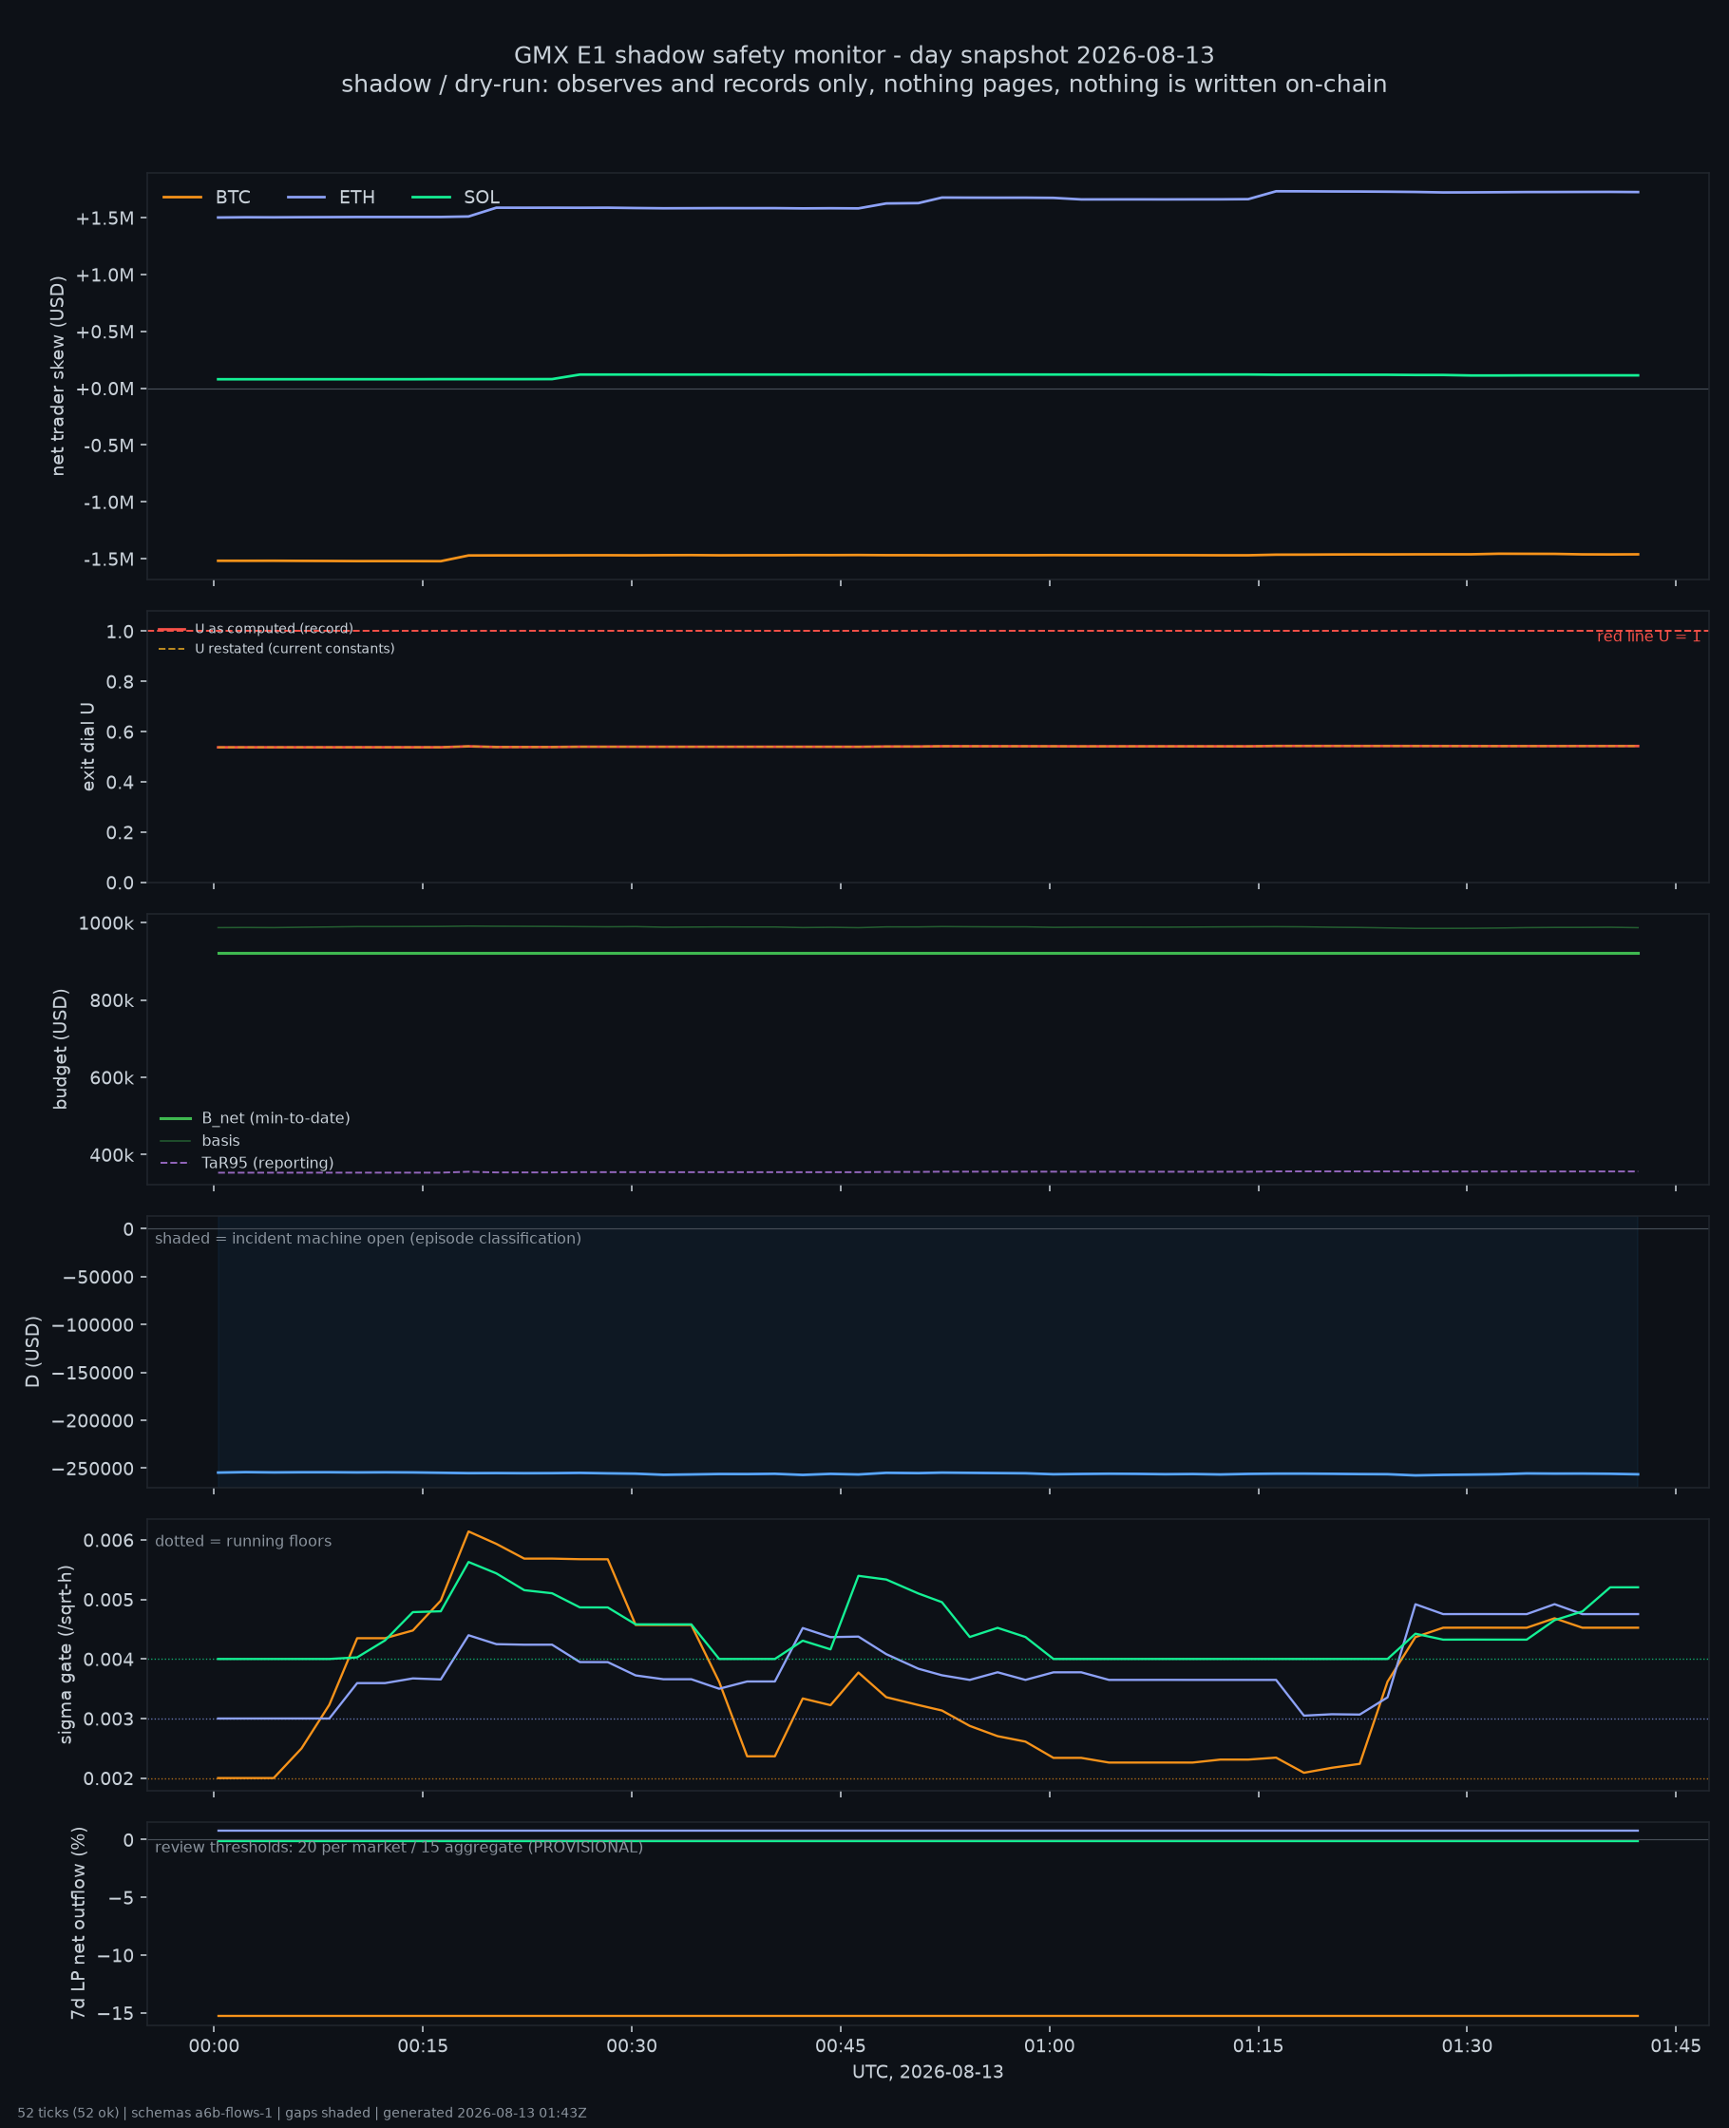This screenshot has height=2128, width=1729.
Task: Click 'B_net (min-to-date)' legend entry
Action: 255,1118
